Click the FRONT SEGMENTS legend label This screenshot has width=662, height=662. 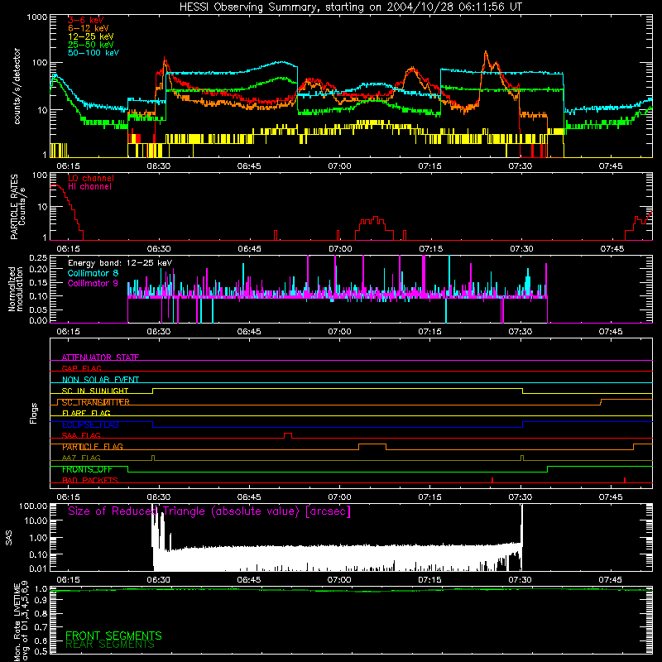tap(113, 636)
